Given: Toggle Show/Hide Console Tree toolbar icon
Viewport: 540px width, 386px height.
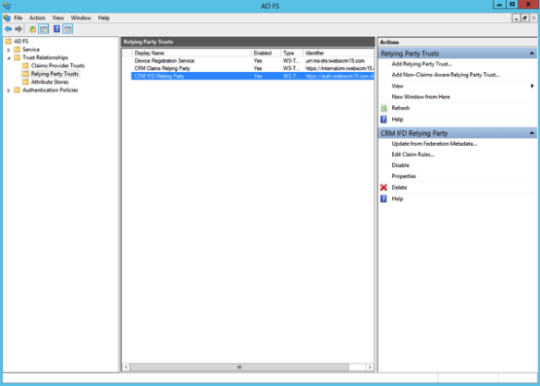Looking at the screenshot, I should click(x=43, y=29).
